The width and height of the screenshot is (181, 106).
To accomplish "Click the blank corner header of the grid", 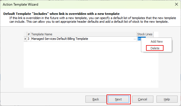I will point(25,34).
